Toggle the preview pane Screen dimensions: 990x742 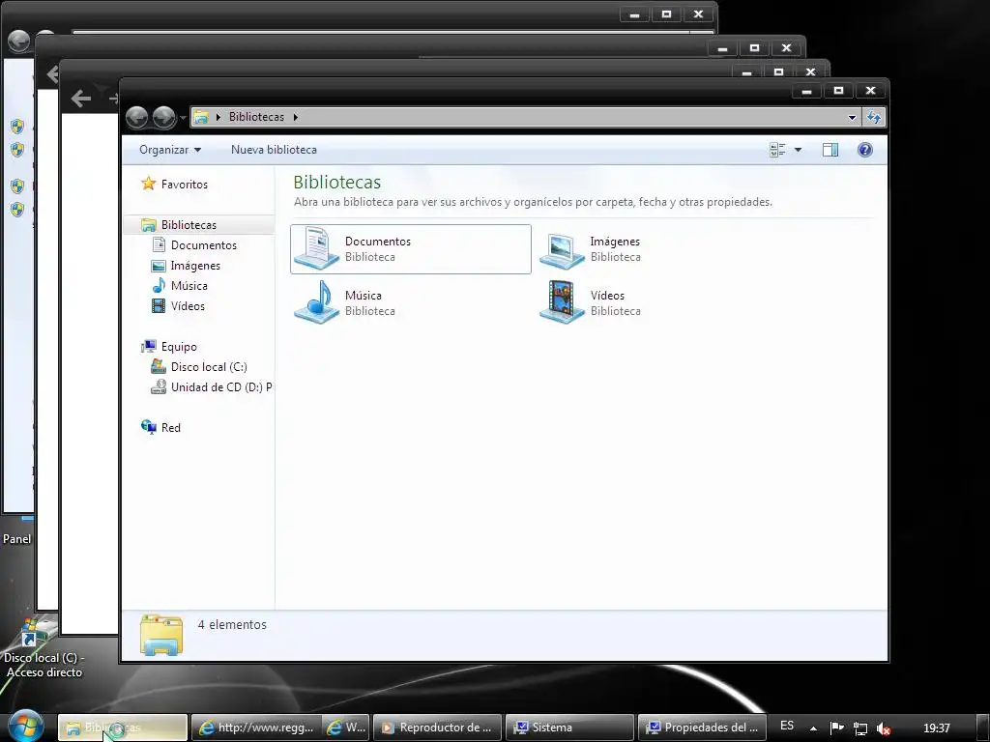point(830,150)
